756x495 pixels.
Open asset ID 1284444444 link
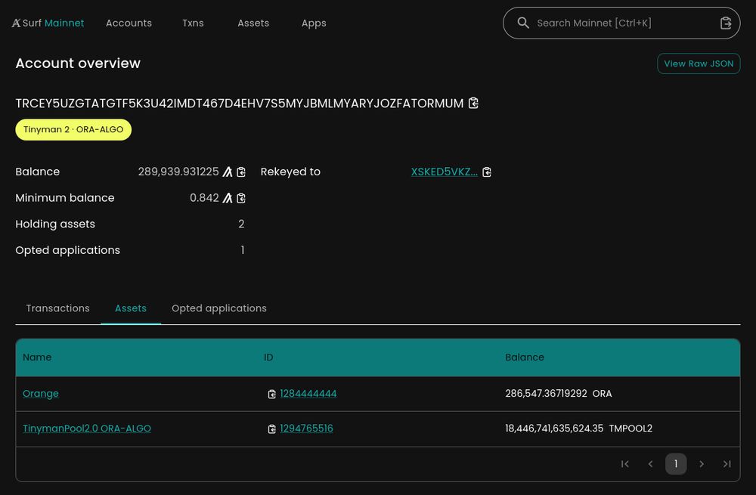click(308, 393)
